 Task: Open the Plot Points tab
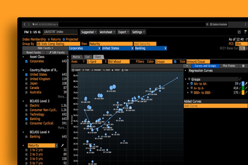[229, 66]
